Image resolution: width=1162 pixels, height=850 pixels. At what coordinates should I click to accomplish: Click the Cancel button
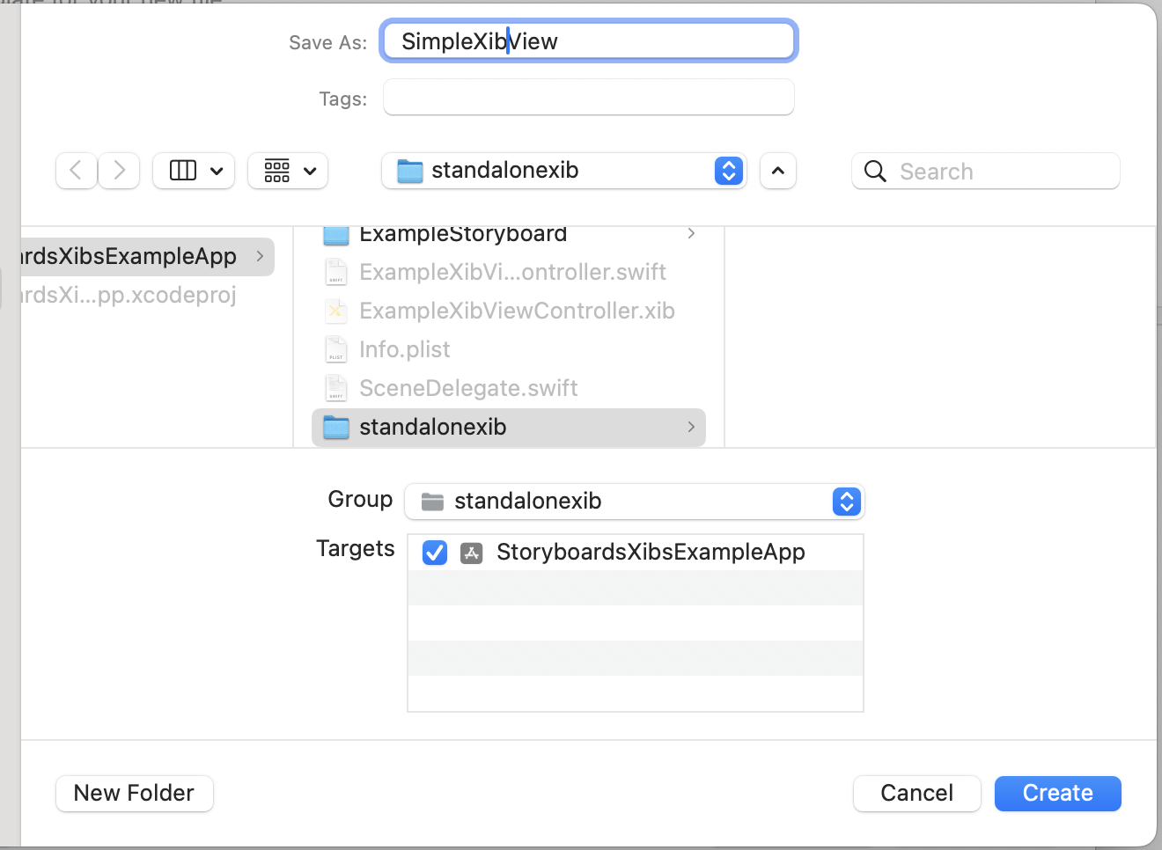pyautogui.click(x=916, y=794)
